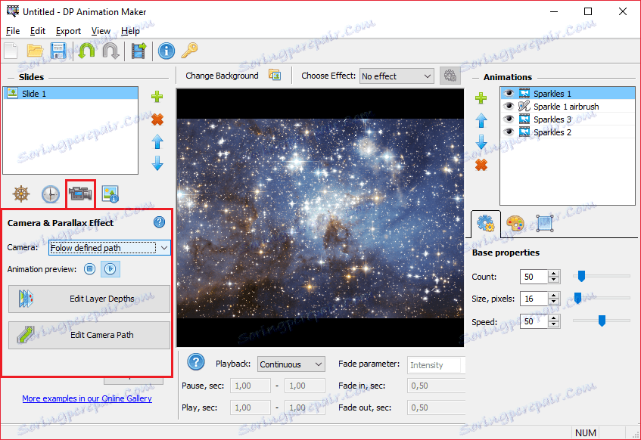Open the area bounds properties tab
The width and height of the screenshot is (641, 440).
tap(545, 224)
